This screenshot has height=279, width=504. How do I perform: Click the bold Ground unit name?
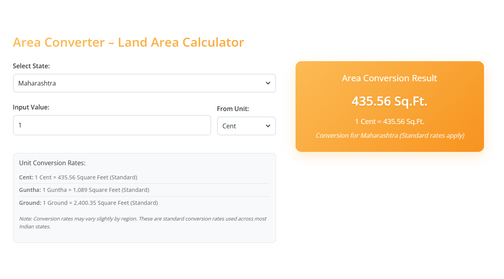(x=30, y=203)
